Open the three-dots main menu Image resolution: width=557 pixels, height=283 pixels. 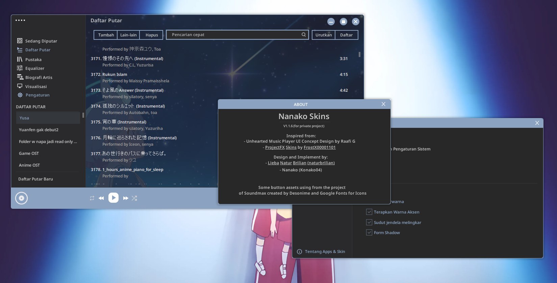(x=20, y=20)
